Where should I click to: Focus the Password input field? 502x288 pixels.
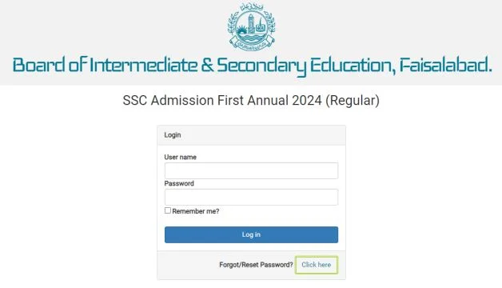click(251, 197)
